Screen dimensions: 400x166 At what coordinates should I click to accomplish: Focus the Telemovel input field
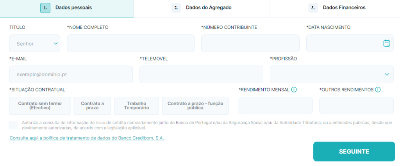click(201, 74)
